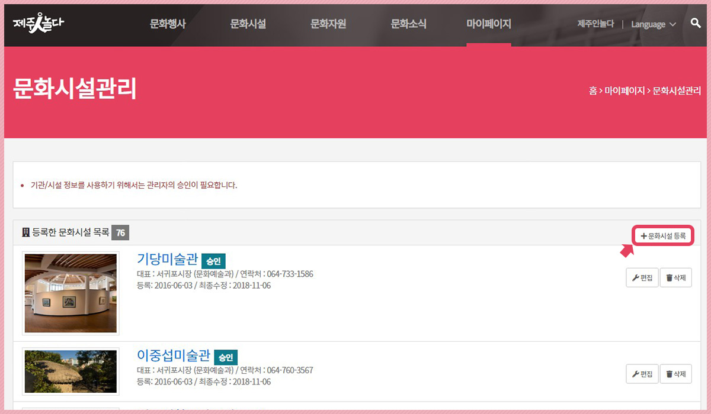
Task: Open the site search magnifier icon
Action: pos(696,24)
